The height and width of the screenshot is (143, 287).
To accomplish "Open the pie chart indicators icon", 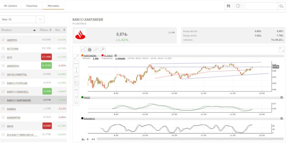I will pyautogui.click(x=89, y=49).
